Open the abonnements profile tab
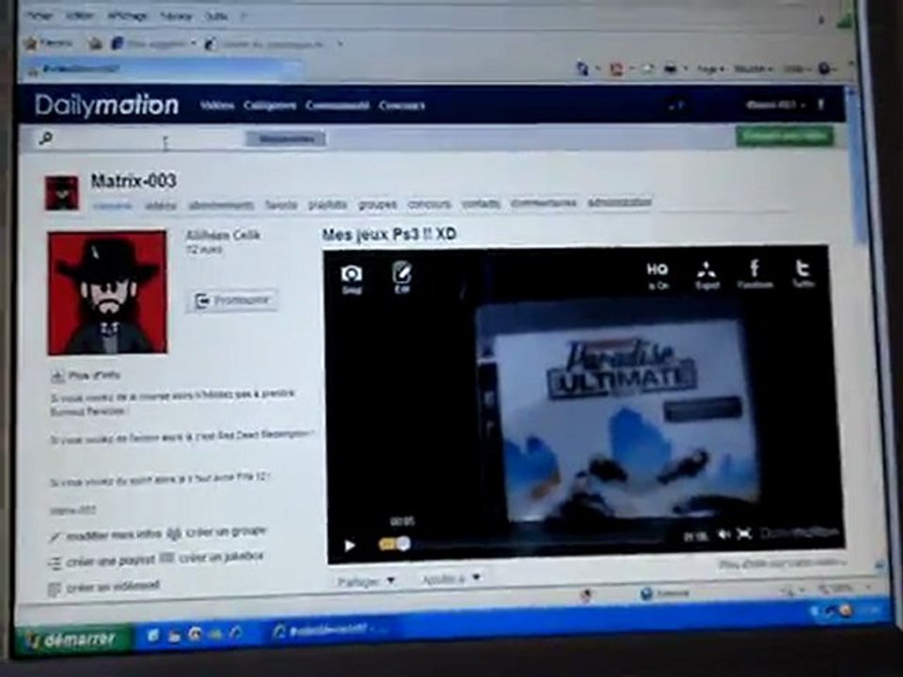The width and height of the screenshot is (903, 677). pyautogui.click(x=221, y=206)
